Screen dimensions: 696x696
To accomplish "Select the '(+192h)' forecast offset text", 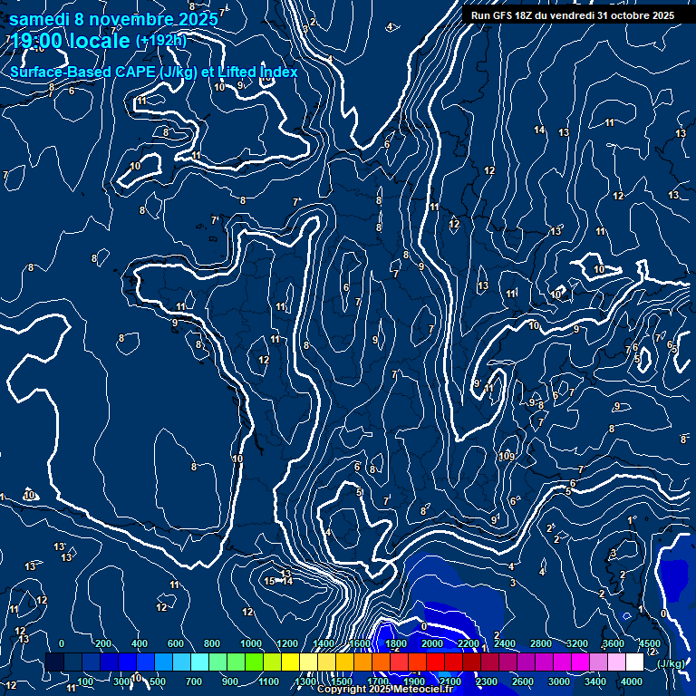I will (160, 41).
